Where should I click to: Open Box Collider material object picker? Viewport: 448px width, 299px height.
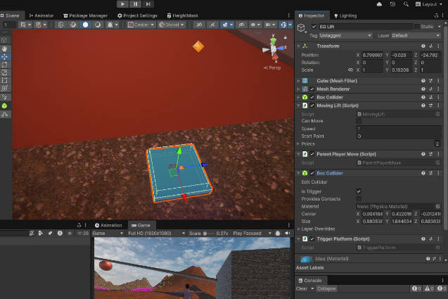click(x=437, y=206)
